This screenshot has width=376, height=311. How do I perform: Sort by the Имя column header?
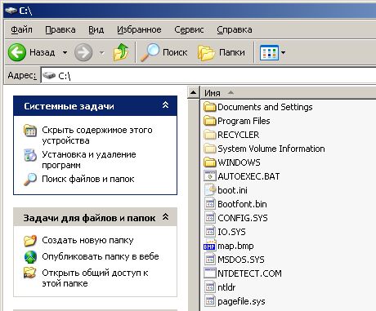click(x=289, y=93)
